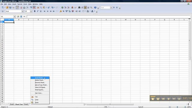This screenshot has width=192, height=108.
Task: Switch to the Sheet2 tab
Action: click(26, 104)
